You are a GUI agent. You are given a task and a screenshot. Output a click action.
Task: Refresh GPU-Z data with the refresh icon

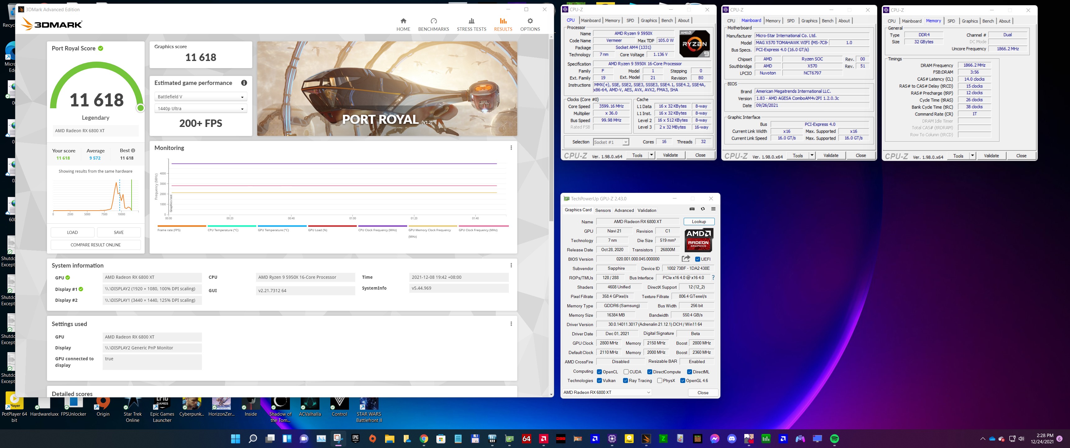click(703, 209)
